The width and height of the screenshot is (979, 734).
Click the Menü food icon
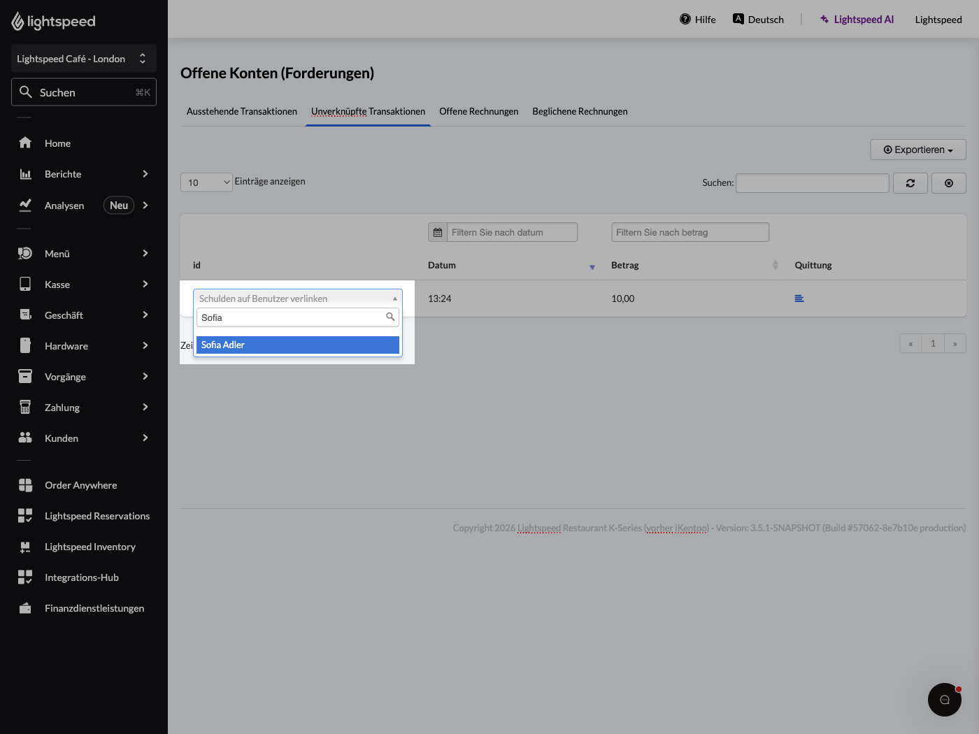pos(25,253)
